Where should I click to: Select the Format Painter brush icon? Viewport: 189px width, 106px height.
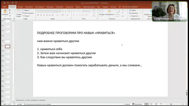10,16
